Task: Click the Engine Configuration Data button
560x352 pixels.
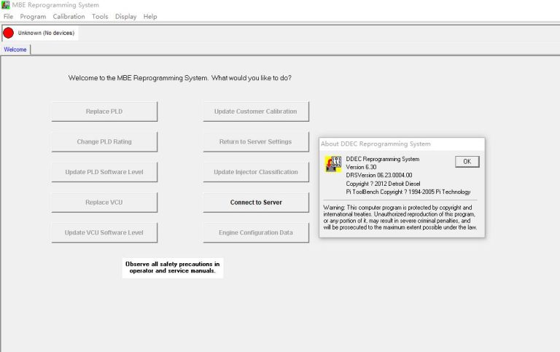Action: pos(256,233)
